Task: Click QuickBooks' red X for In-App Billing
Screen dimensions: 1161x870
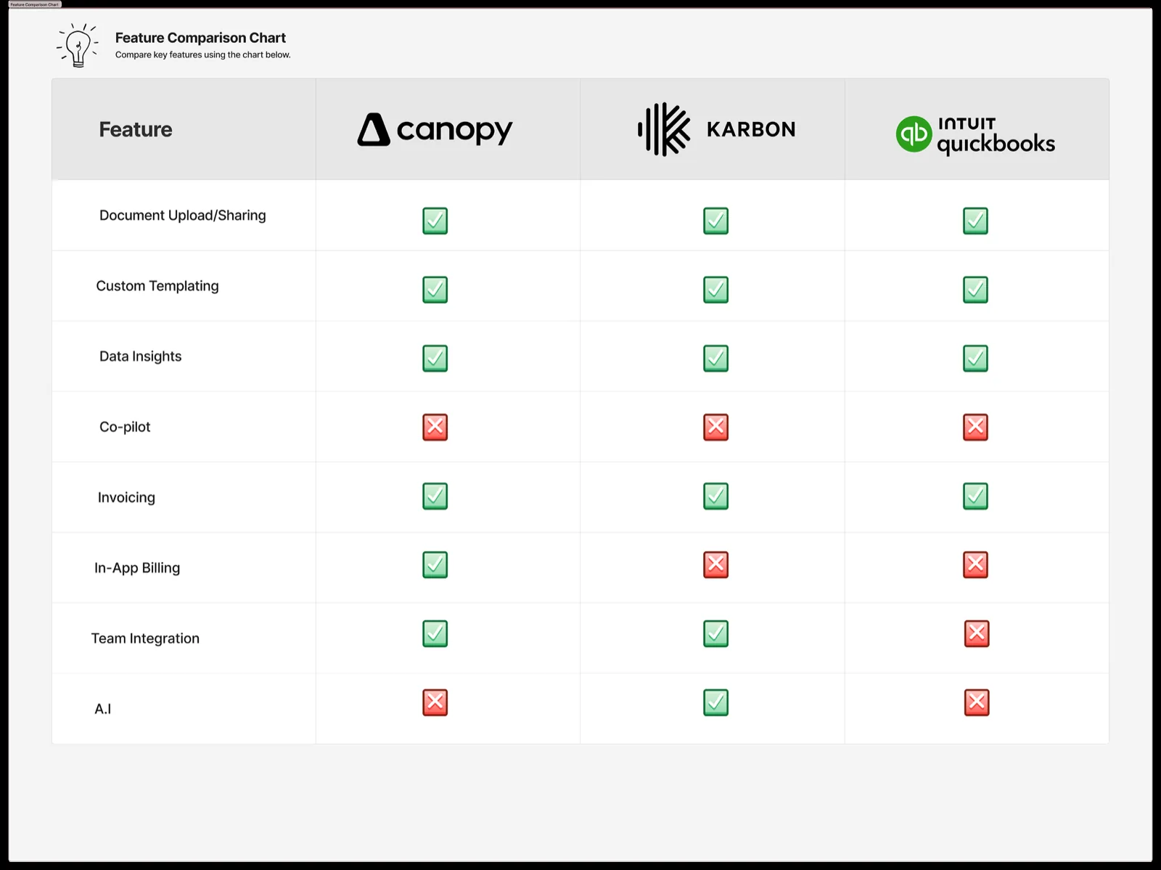Action: tap(975, 564)
